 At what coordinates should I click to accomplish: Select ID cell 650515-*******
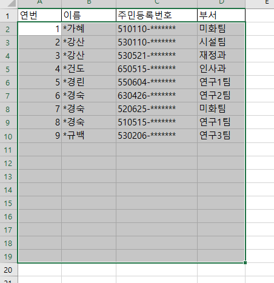(157, 69)
